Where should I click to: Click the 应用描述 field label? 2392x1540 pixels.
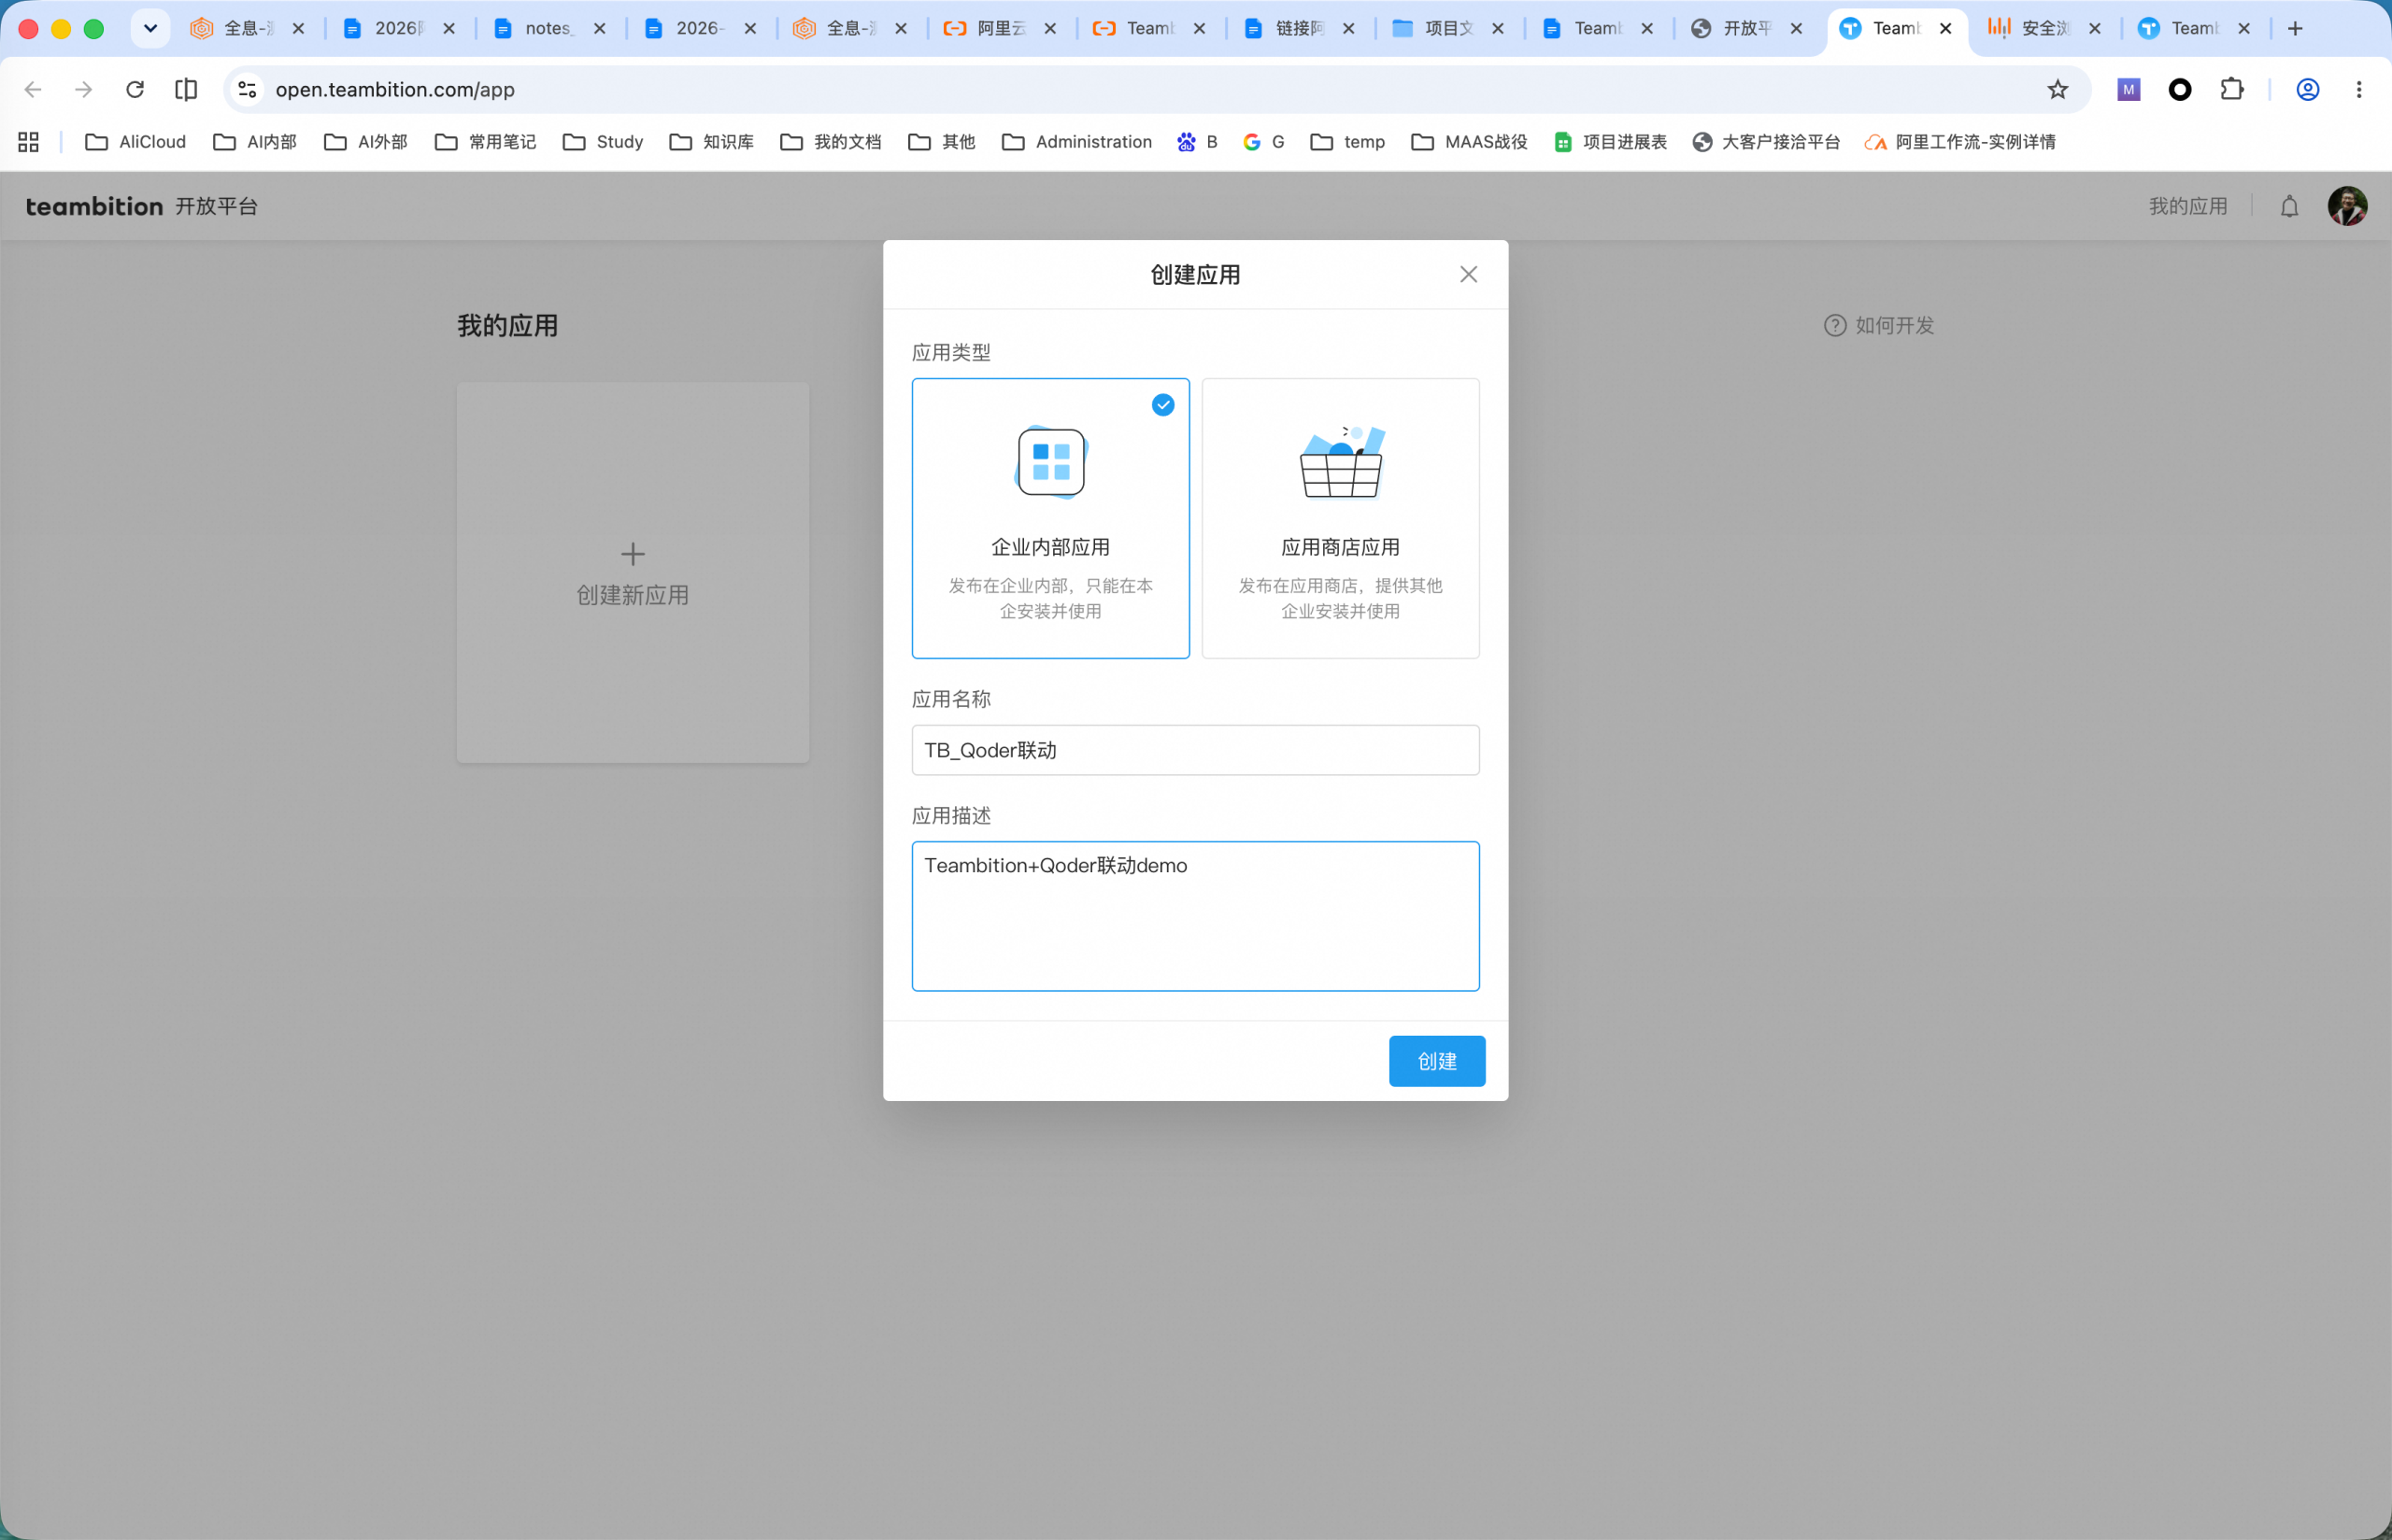951,816
